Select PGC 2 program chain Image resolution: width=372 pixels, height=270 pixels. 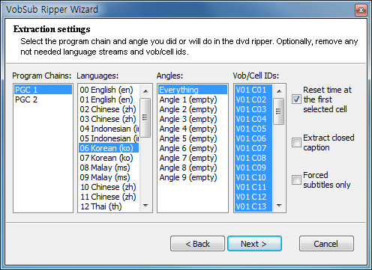[43, 99]
